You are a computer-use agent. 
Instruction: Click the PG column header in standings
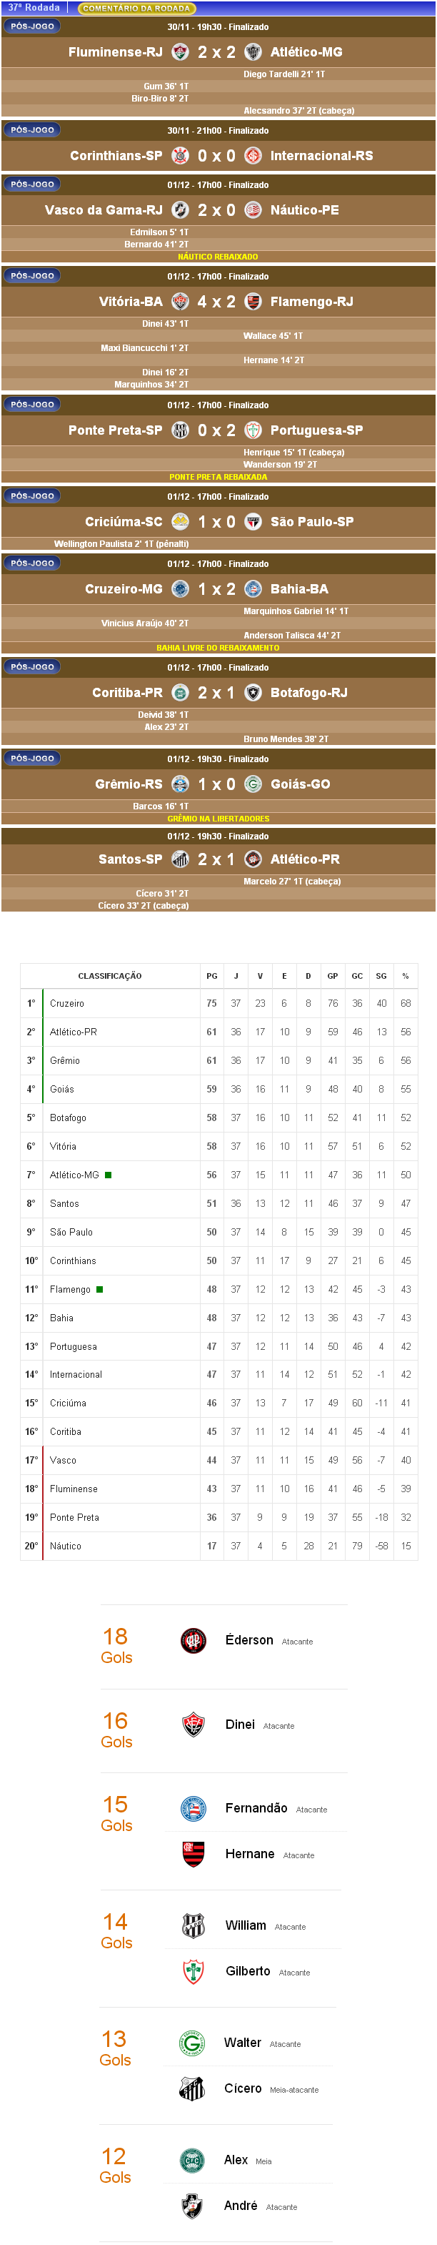point(211,976)
